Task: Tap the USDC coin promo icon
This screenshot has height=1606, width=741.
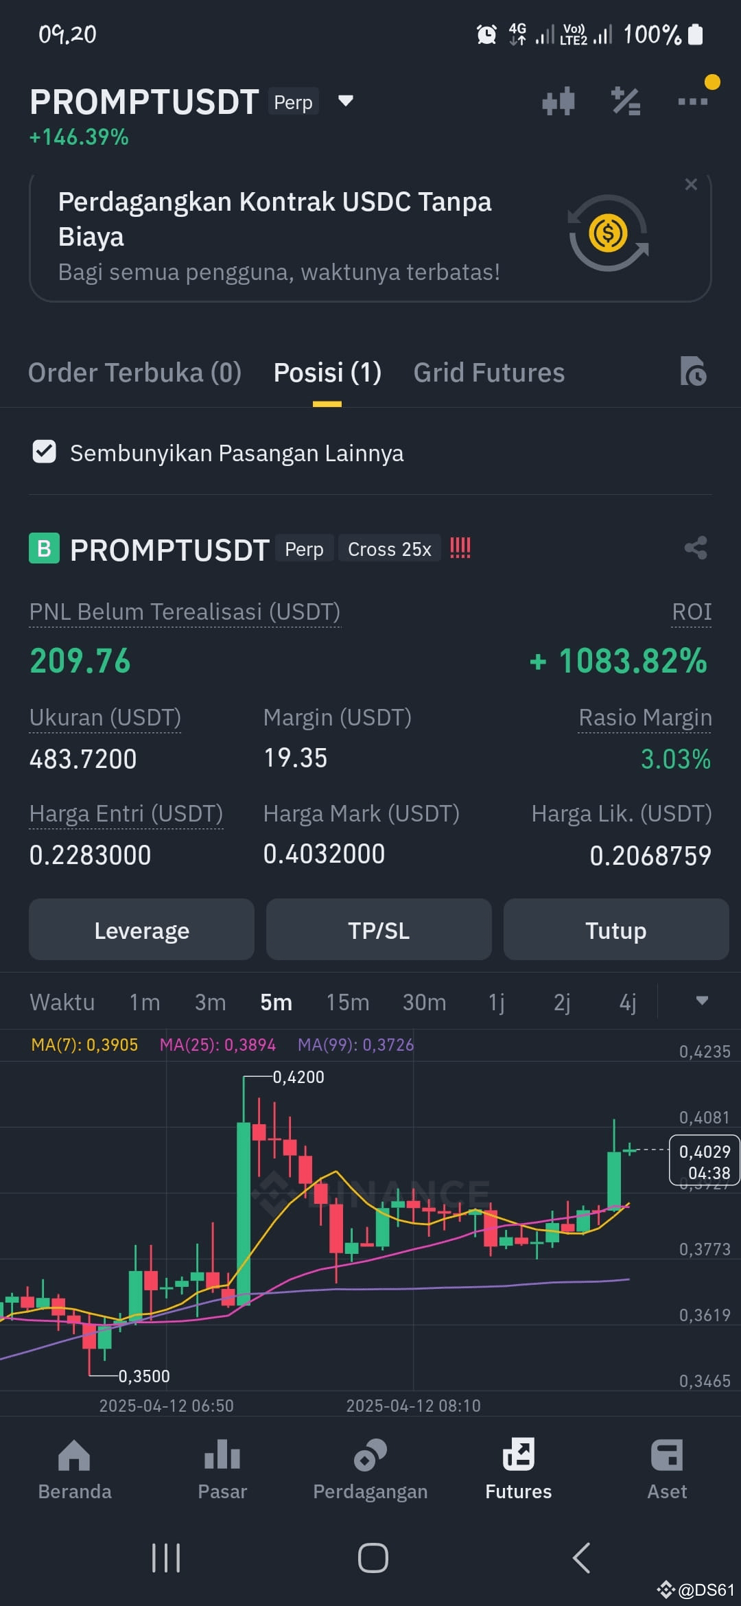Action: tap(609, 233)
